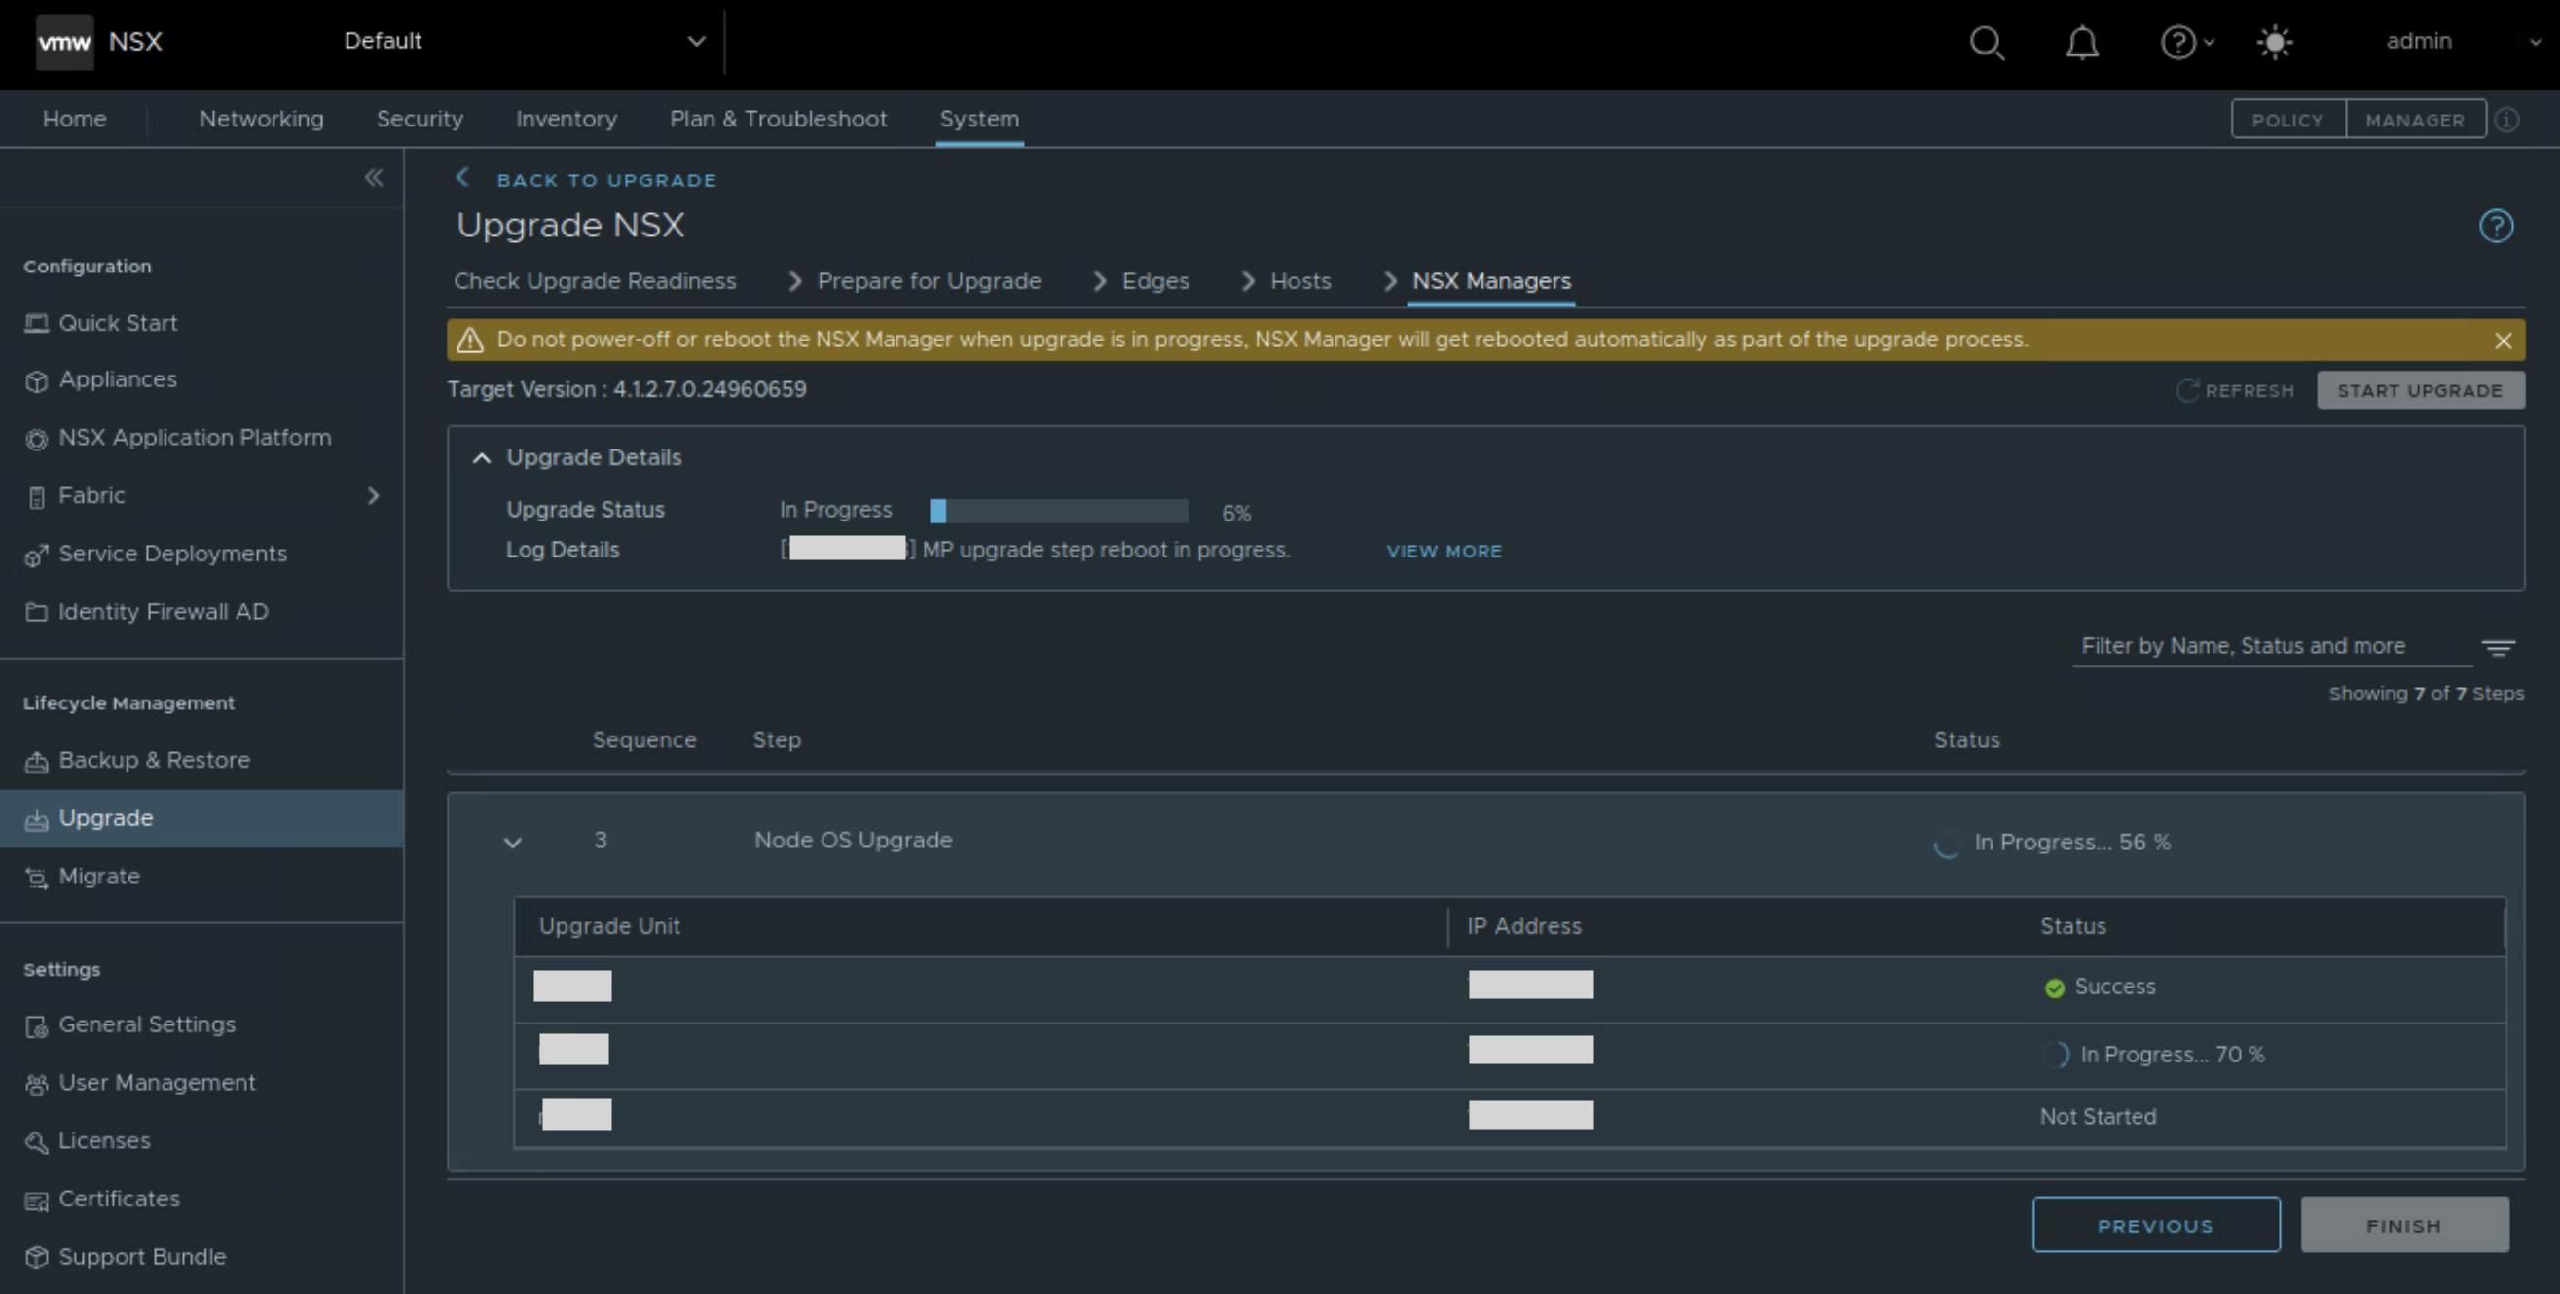This screenshot has height=1294, width=2560.
Task: Open the notifications bell
Action: tap(2082, 42)
